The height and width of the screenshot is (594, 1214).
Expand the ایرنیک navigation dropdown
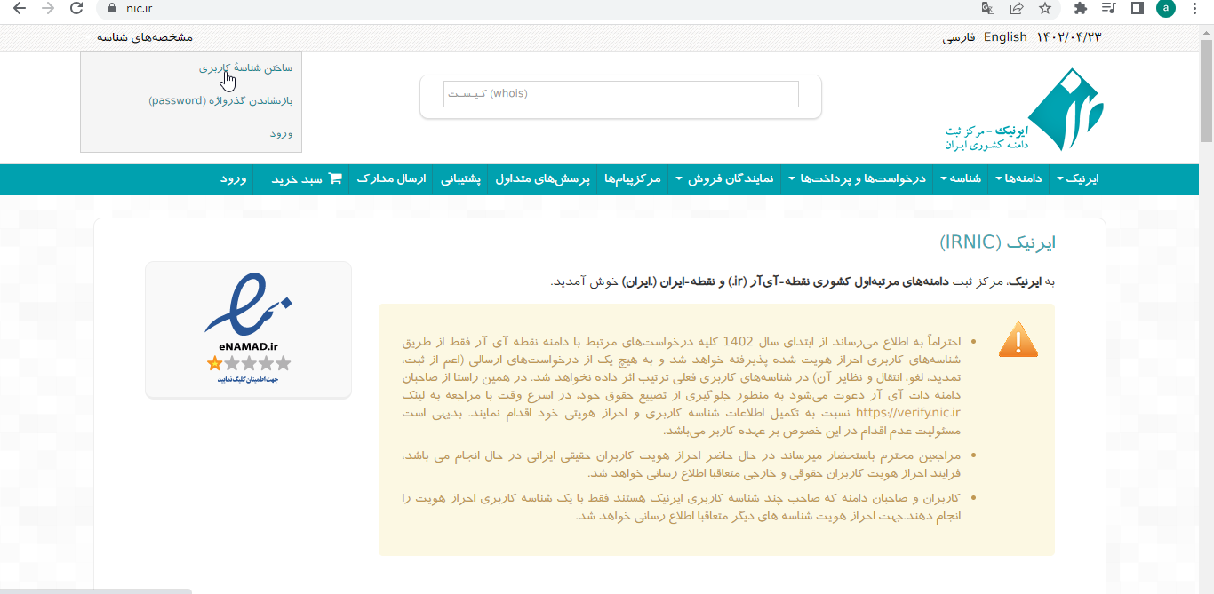1077,179
